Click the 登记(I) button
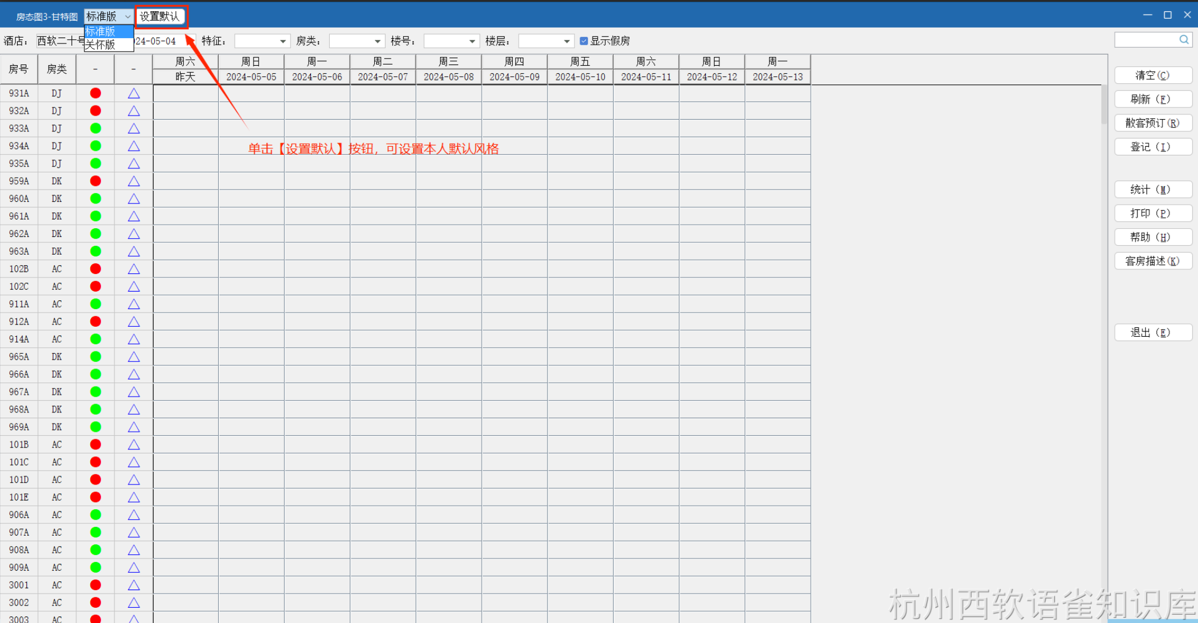The image size is (1198, 623). pos(1153,147)
